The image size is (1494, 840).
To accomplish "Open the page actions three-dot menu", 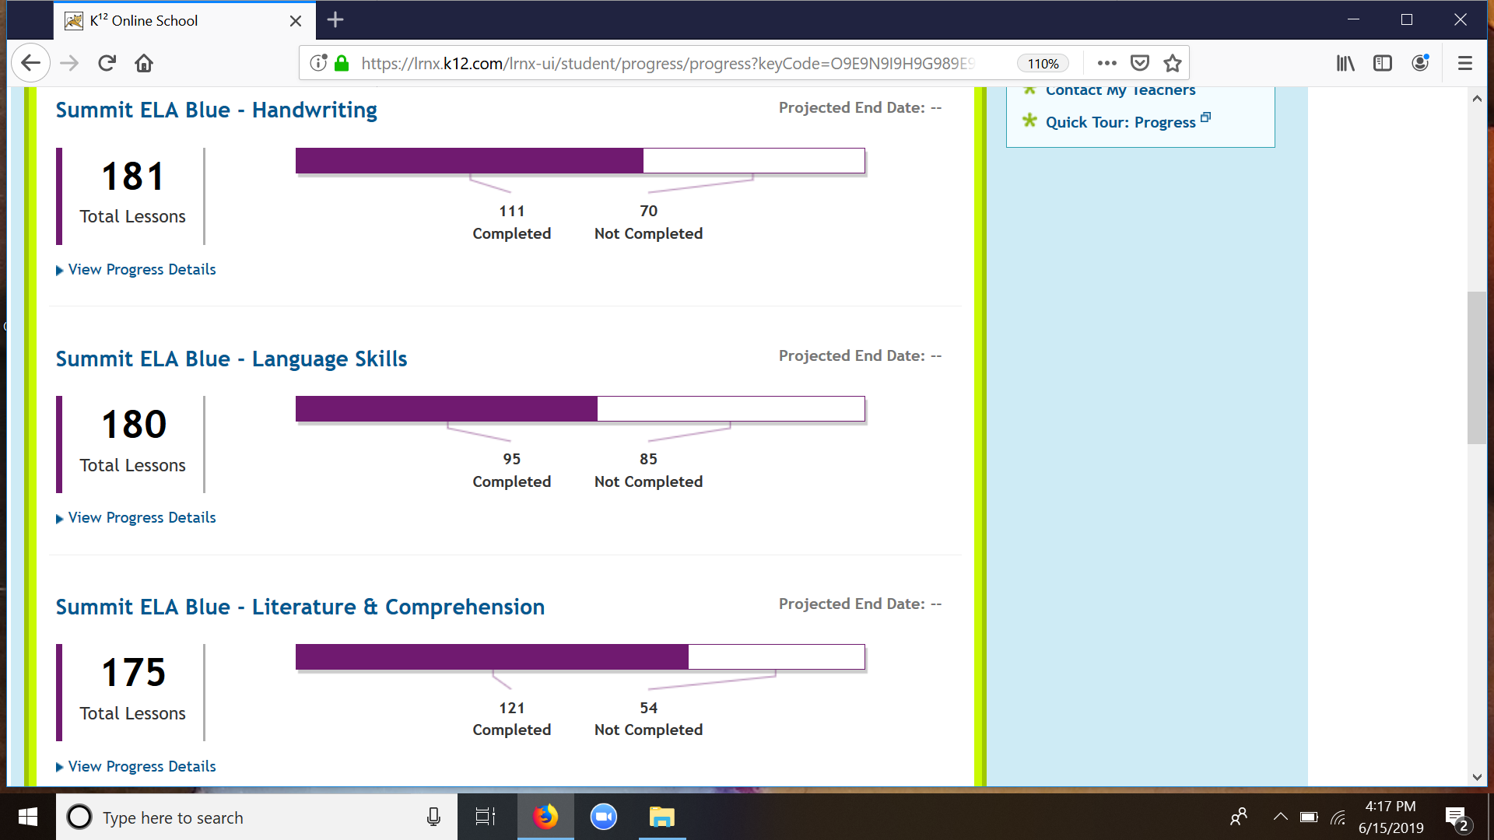I will 1106,63.
